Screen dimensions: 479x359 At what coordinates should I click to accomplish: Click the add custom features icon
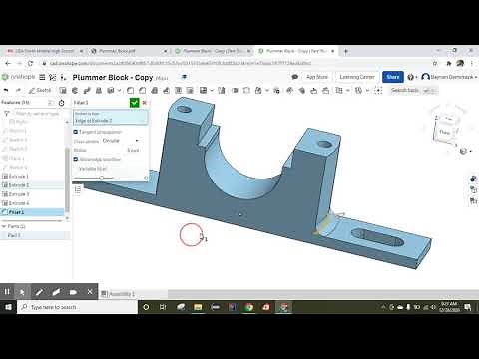pos(378,90)
